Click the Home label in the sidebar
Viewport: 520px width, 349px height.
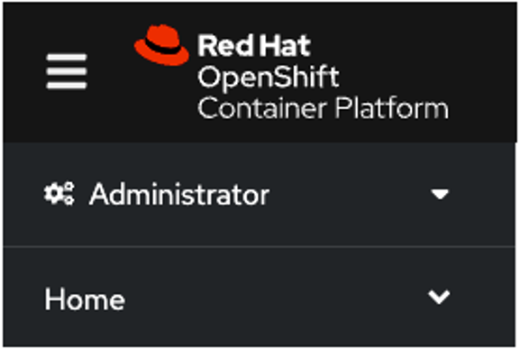(85, 299)
